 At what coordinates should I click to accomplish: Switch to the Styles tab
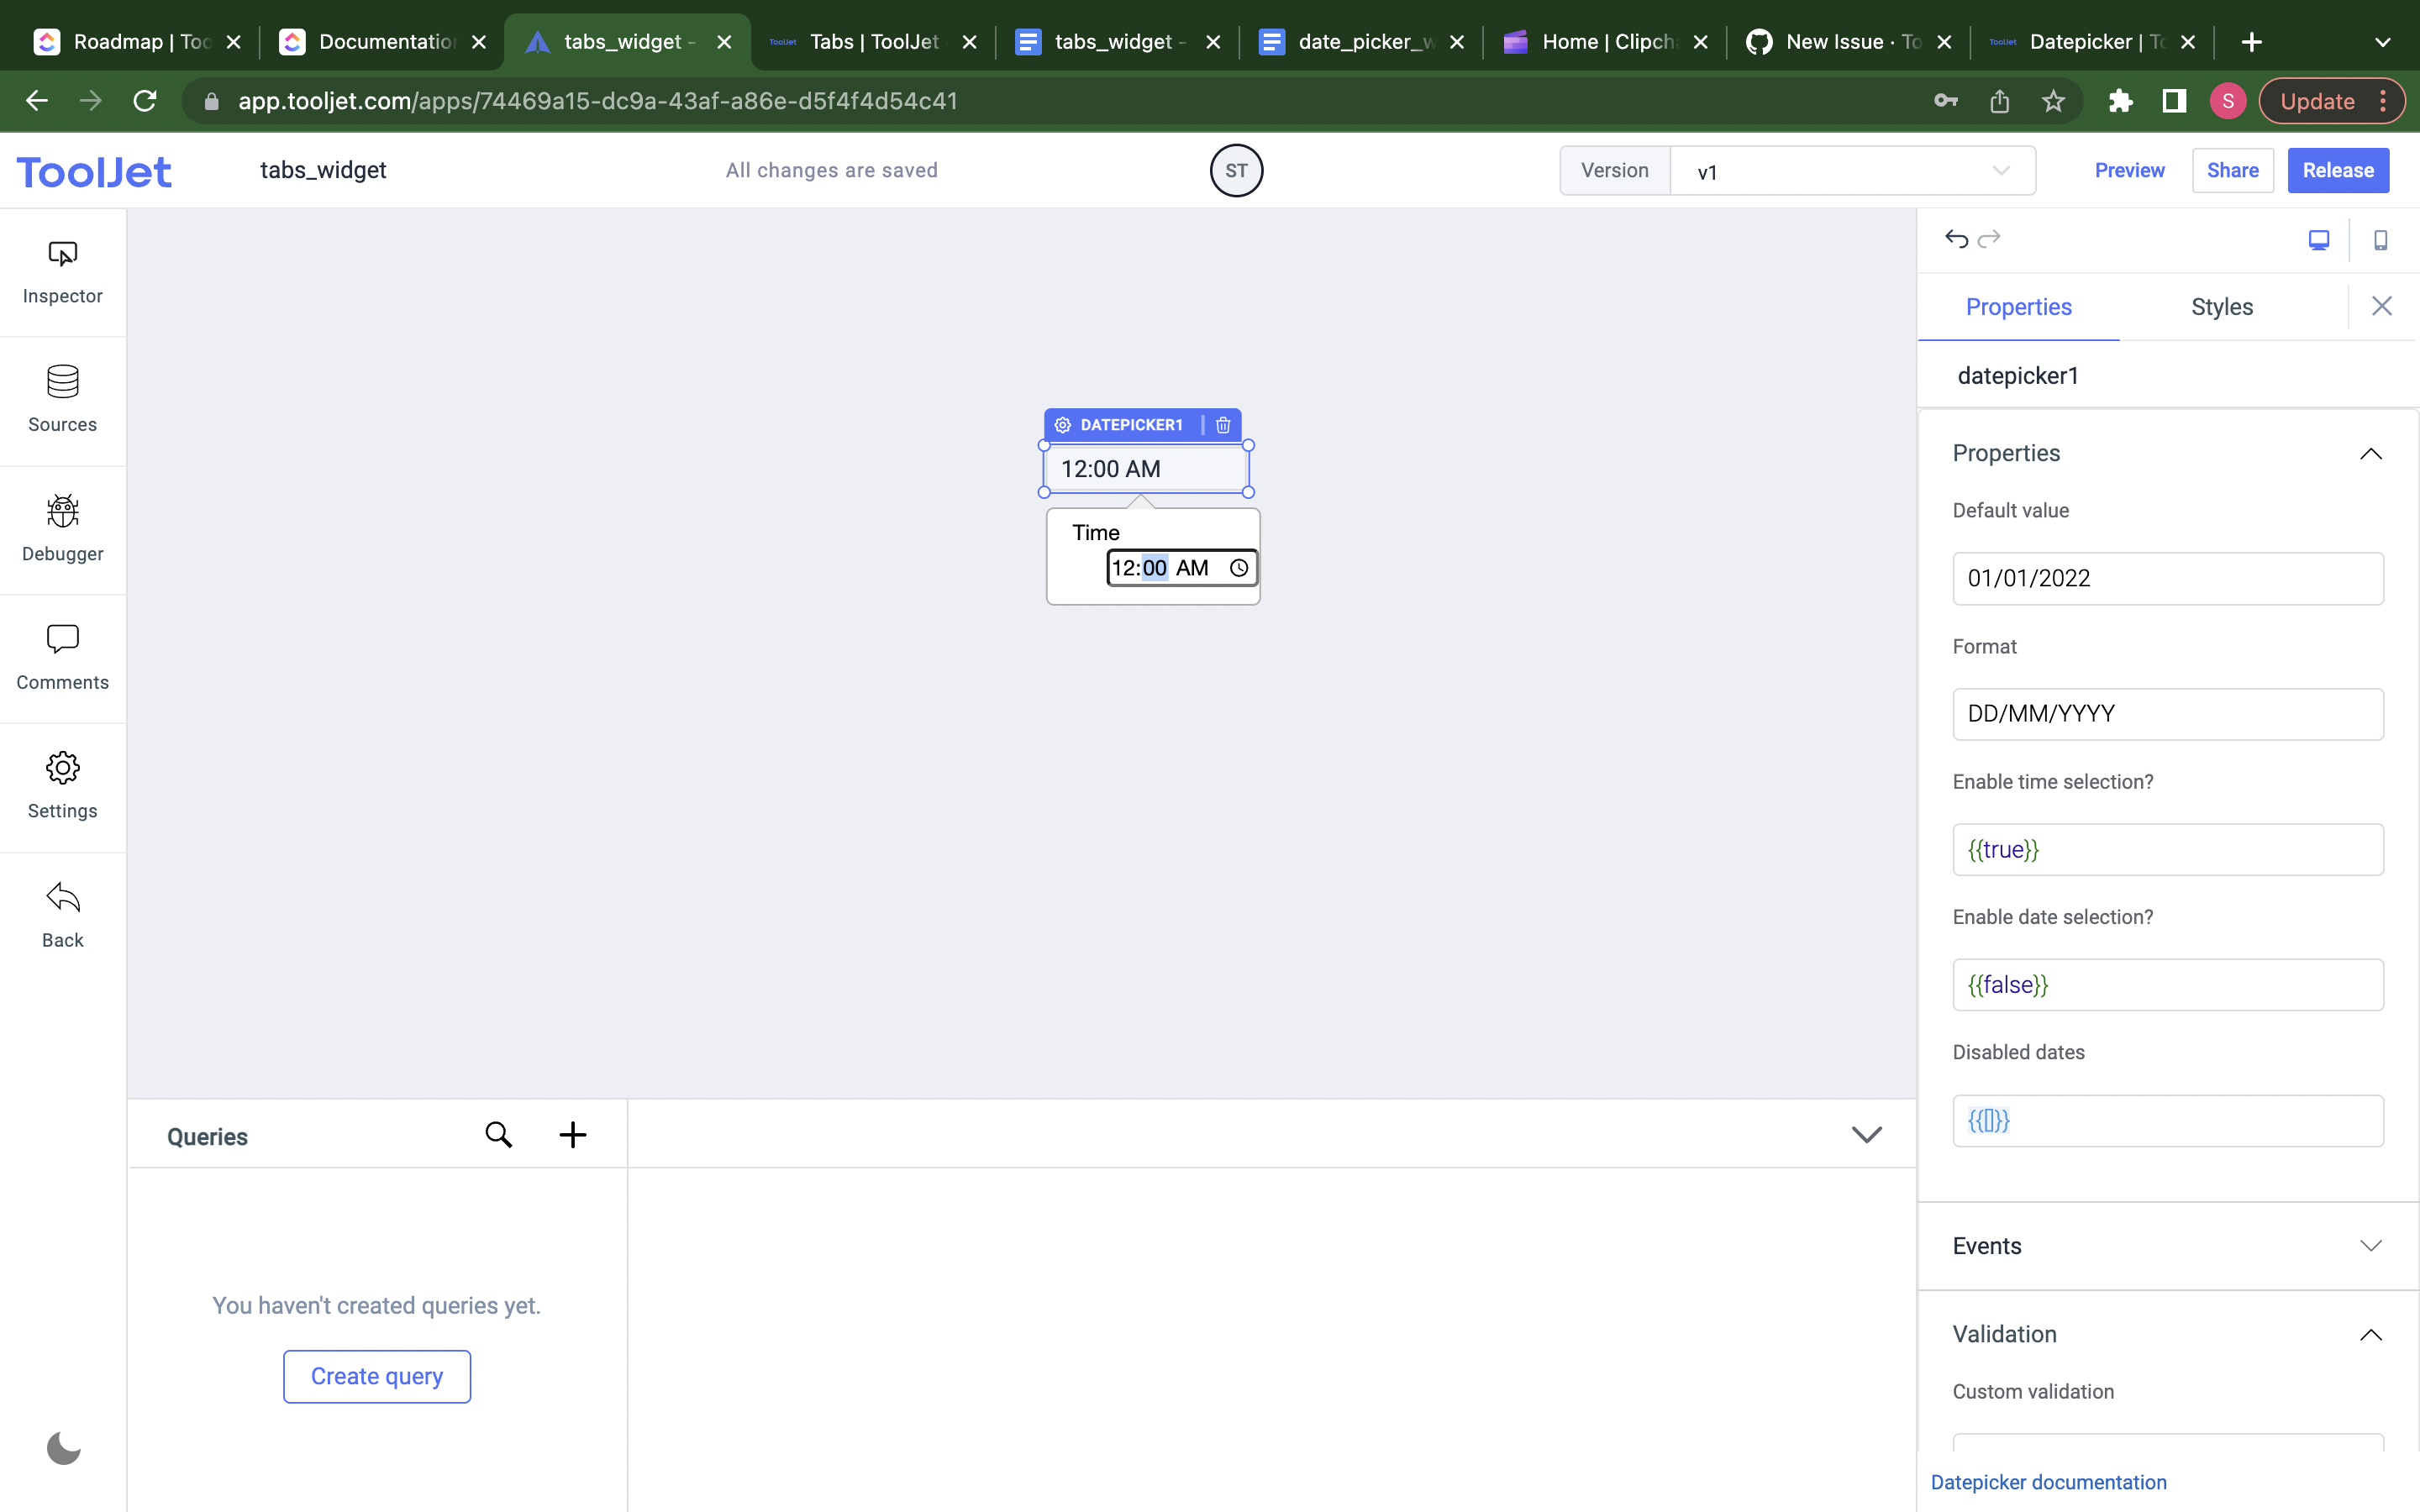[x=2221, y=307]
